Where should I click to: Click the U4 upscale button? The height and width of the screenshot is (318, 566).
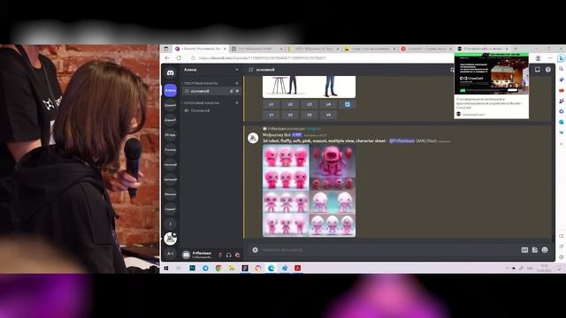tap(328, 104)
